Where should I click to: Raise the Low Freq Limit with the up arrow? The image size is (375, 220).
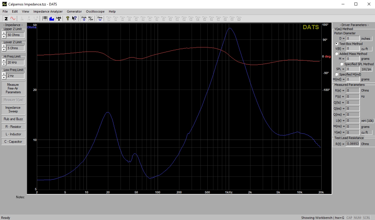click(x=4, y=74)
